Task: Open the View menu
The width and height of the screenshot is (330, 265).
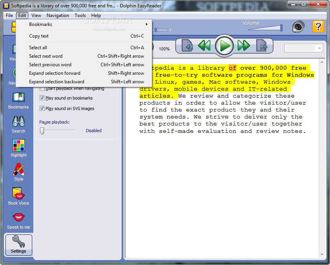Action: (36, 15)
